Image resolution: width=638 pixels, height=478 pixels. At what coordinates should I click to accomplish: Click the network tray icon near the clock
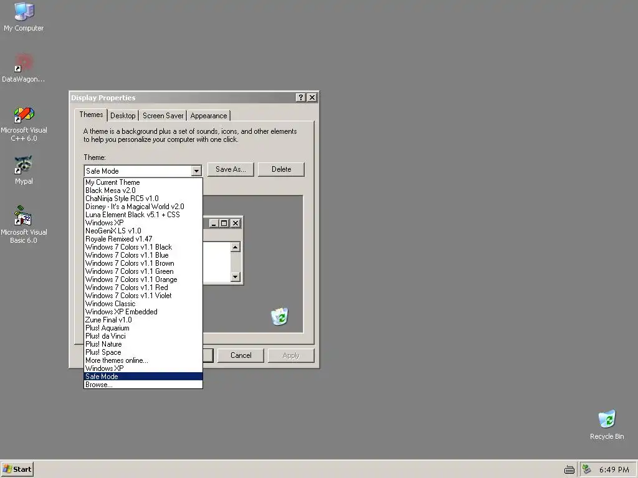click(x=586, y=469)
